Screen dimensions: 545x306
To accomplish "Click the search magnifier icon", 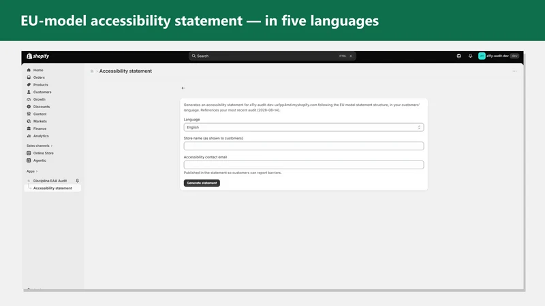I will [193, 56].
